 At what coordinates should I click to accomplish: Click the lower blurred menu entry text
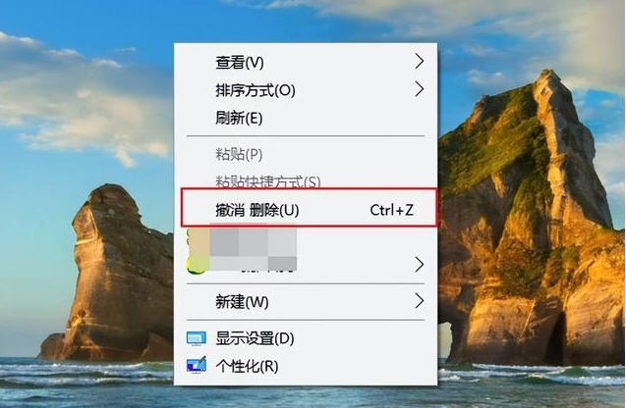[x=254, y=264]
